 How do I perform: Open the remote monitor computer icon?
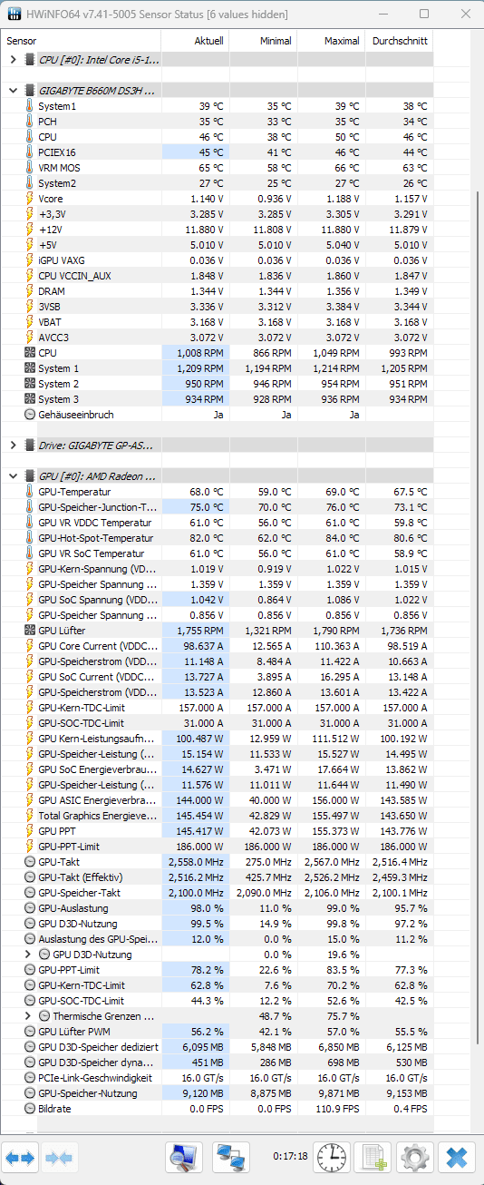tap(183, 1157)
